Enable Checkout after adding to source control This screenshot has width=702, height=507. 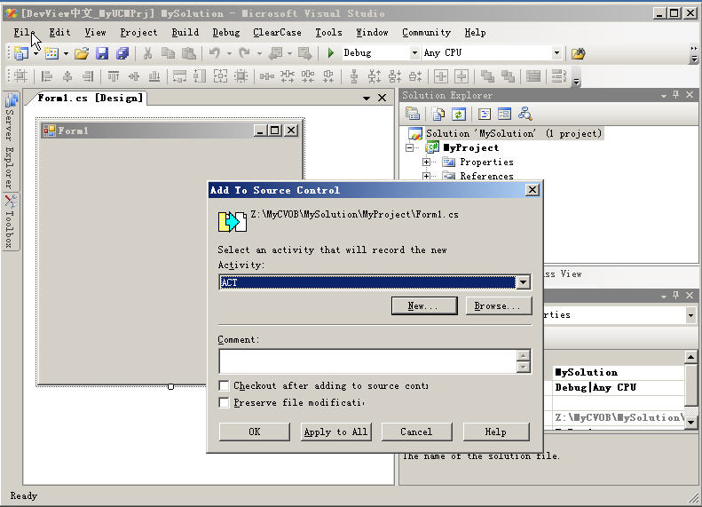coord(224,385)
